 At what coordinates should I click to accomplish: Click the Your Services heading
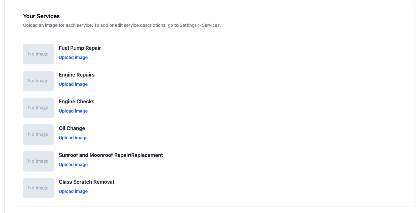click(x=42, y=16)
